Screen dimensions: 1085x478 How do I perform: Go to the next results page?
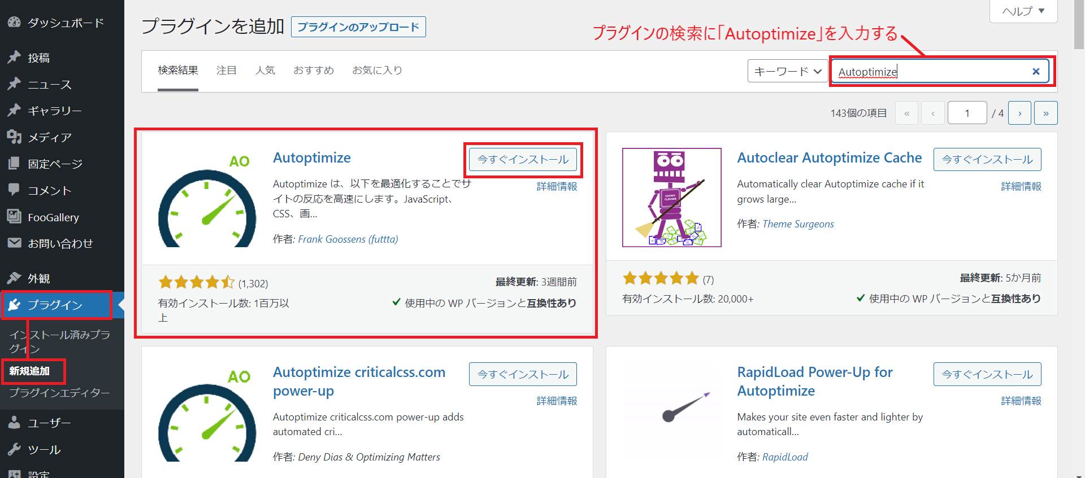click(x=1019, y=113)
